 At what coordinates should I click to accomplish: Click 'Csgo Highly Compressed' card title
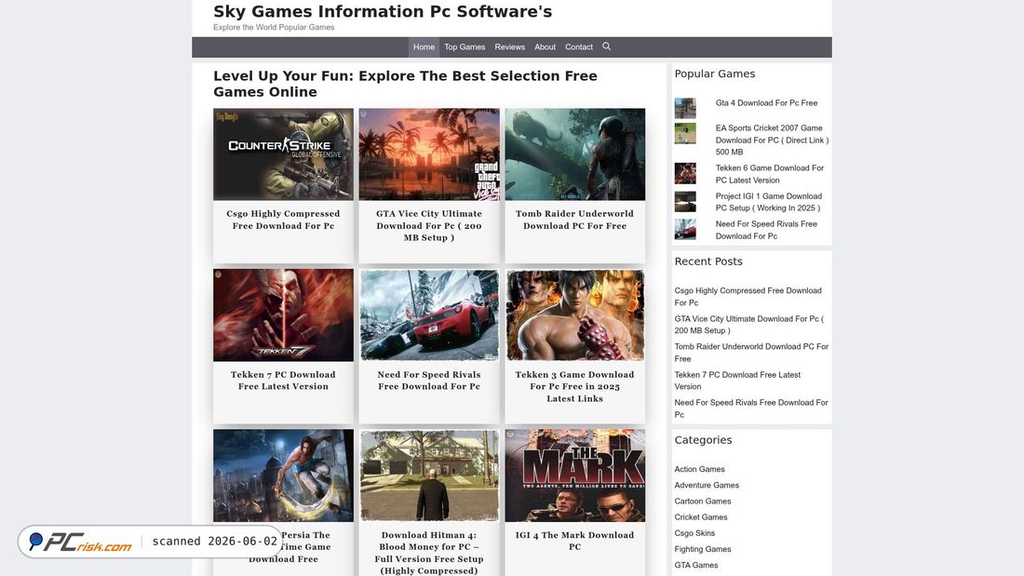[x=283, y=220]
